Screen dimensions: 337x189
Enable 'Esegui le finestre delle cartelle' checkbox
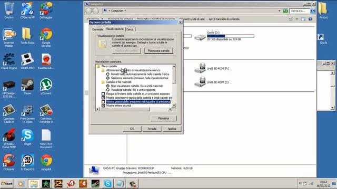point(103,94)
